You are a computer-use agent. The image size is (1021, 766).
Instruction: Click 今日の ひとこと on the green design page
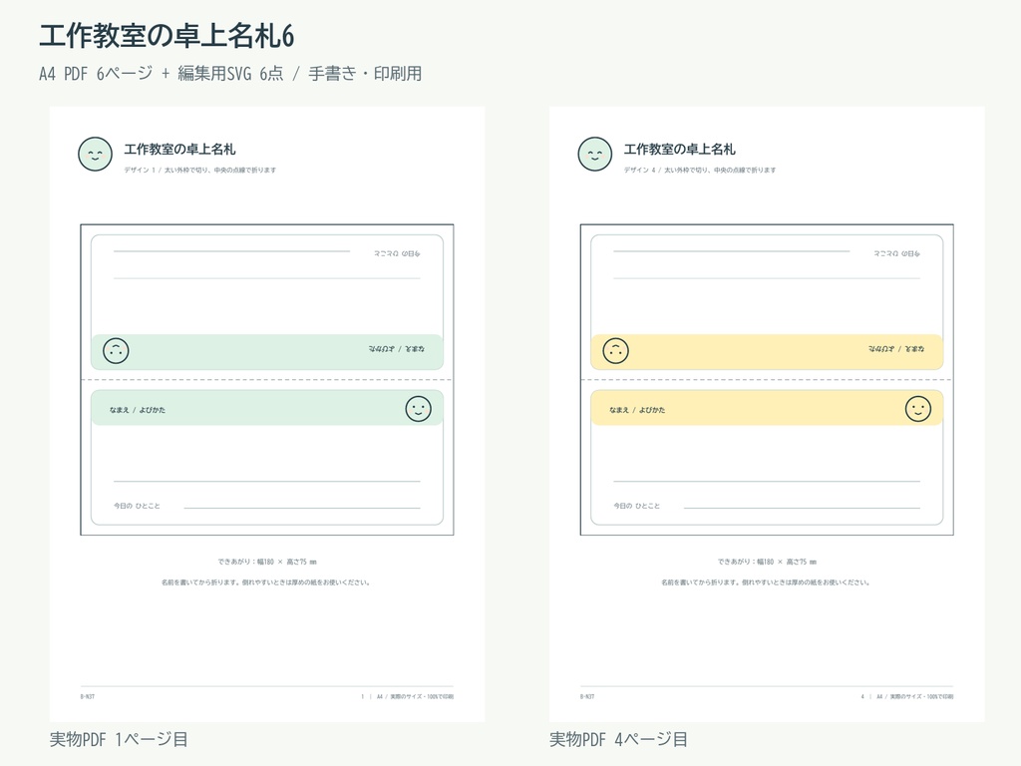pos(137,506)
